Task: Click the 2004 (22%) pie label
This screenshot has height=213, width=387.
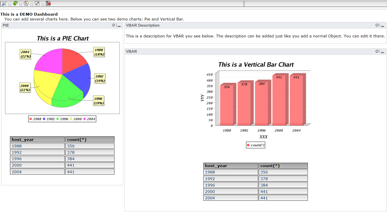Action: (25, 54)
